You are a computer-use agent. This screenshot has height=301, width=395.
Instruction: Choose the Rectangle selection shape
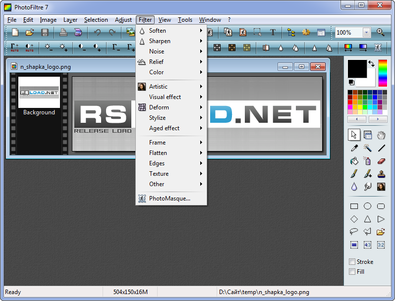click(x=354, y=206)
